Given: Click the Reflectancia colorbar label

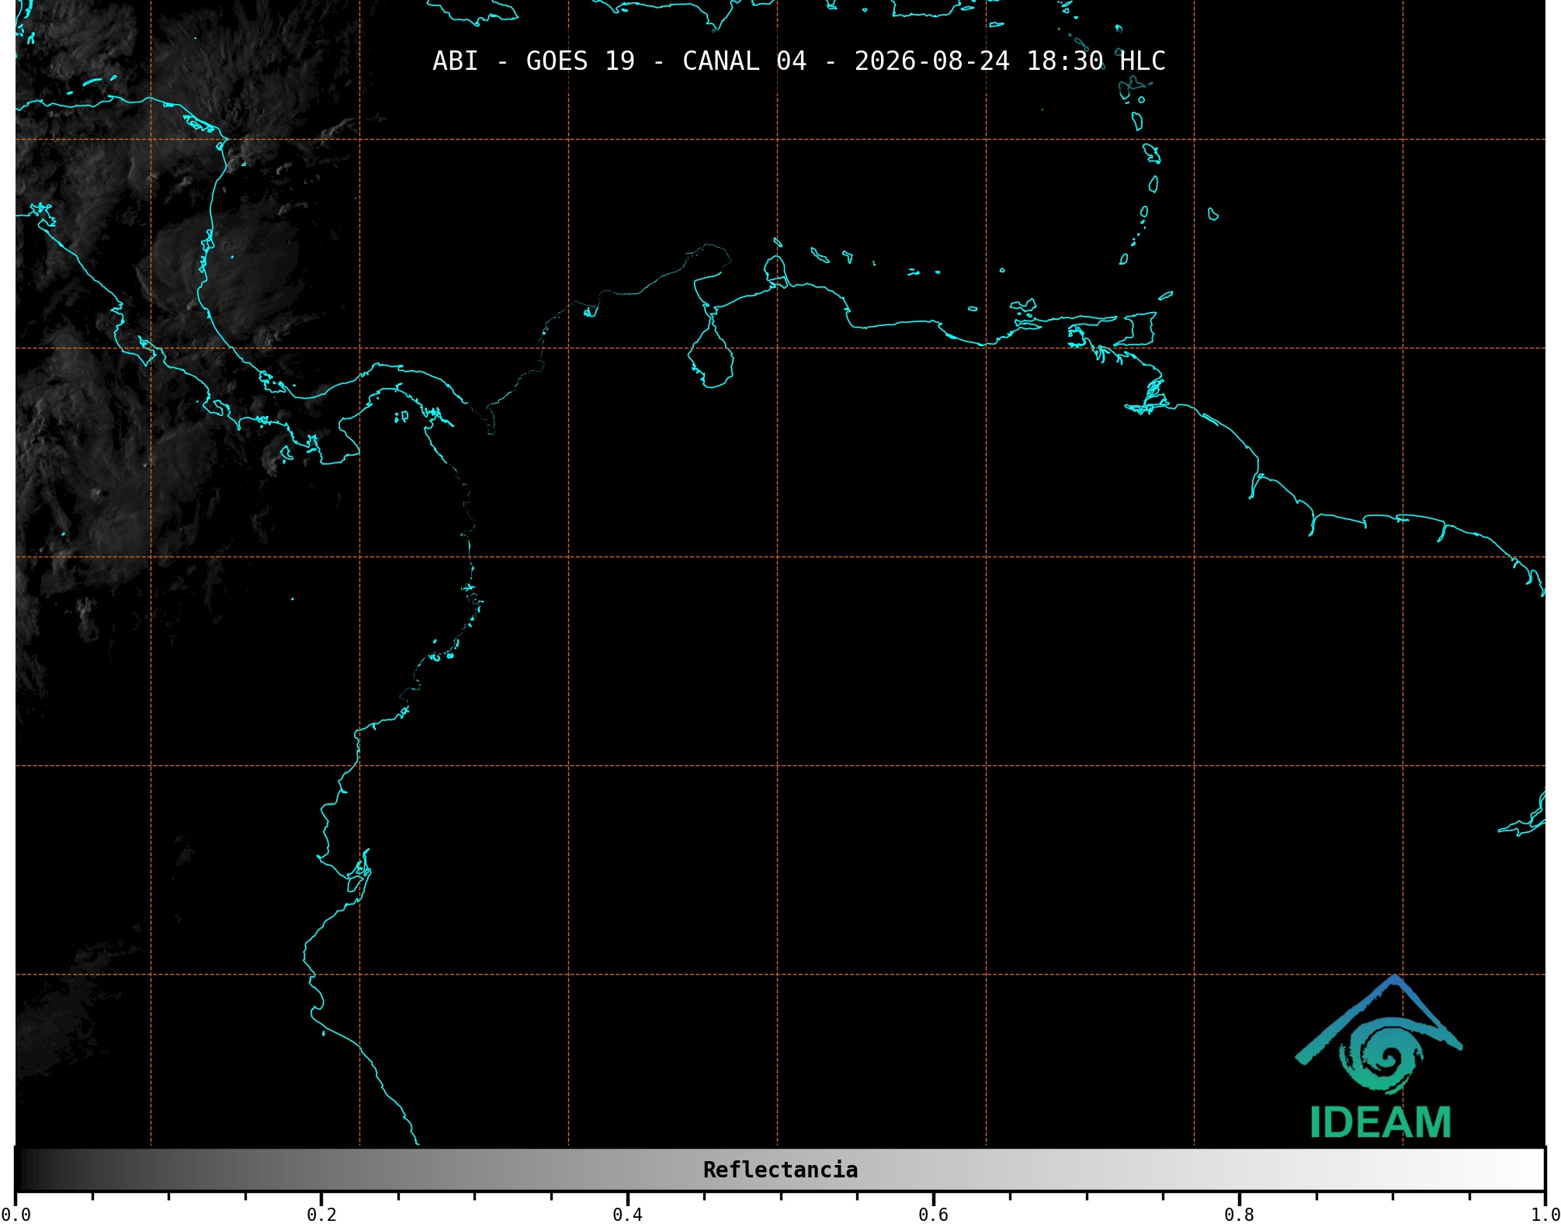Looking at the screenshot, I should click(780, 1170).
